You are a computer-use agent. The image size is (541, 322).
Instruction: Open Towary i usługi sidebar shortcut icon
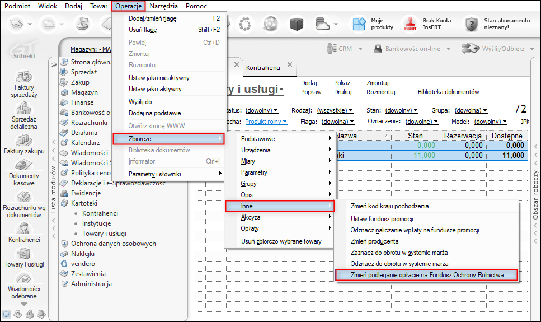click(24, 254)
